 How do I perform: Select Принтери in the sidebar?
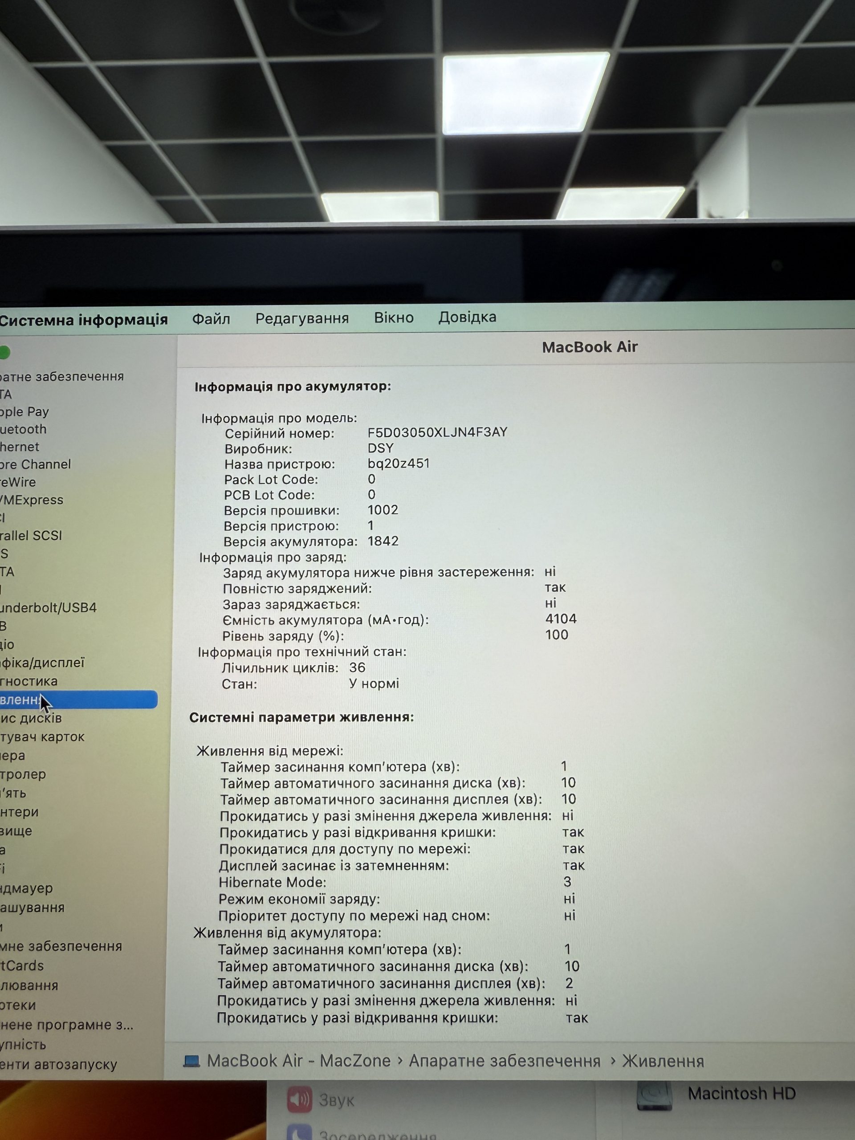pyautogui.click(x=20, y=812)
